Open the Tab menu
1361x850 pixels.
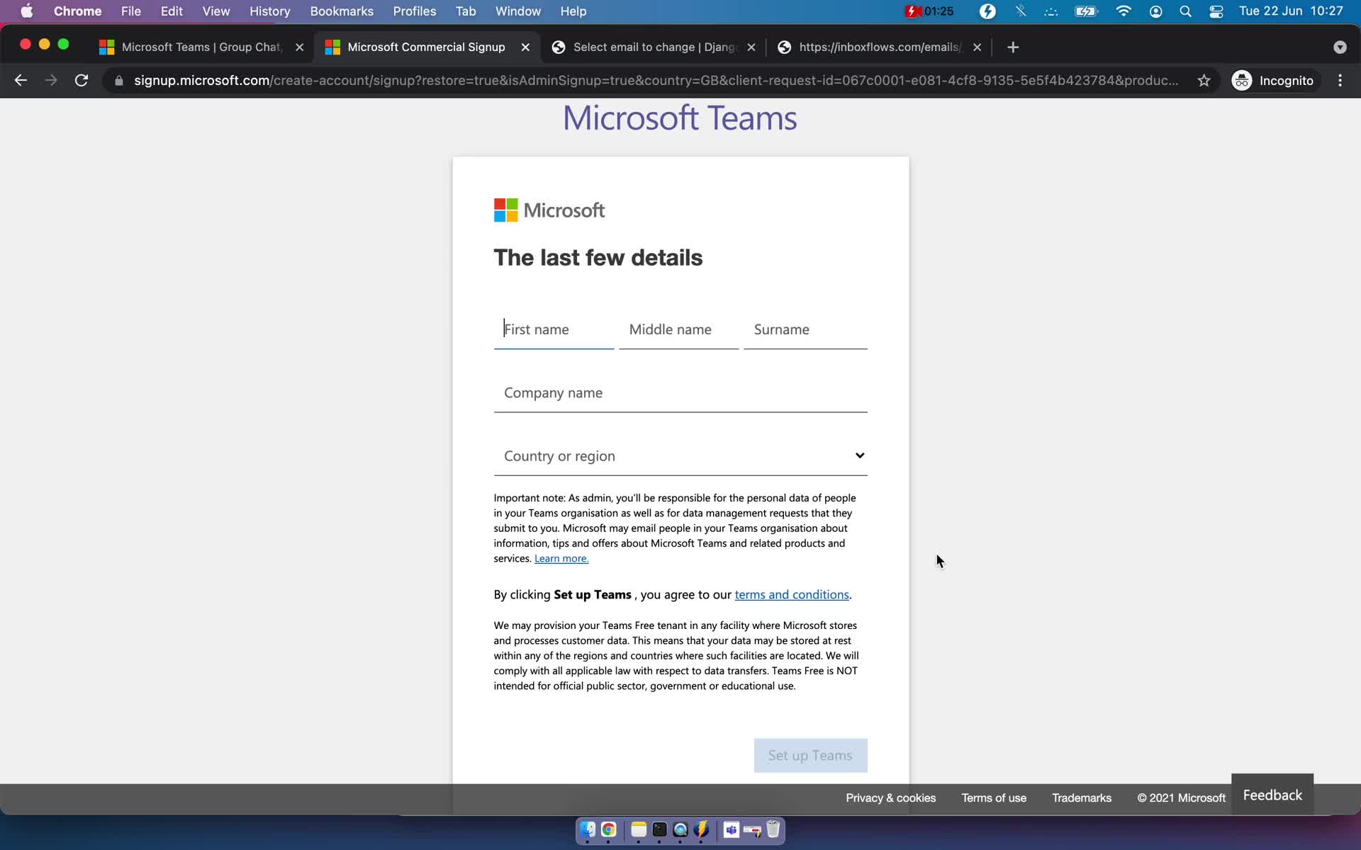tap(466, 11)
